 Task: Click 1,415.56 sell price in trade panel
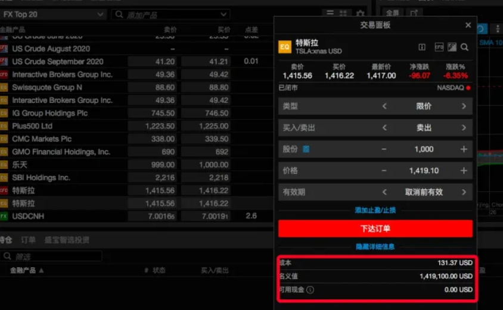(297, 76)
